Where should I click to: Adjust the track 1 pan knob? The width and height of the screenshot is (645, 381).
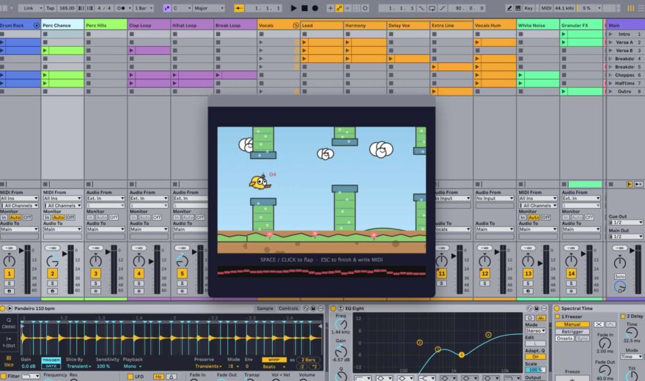coord(9,260)
